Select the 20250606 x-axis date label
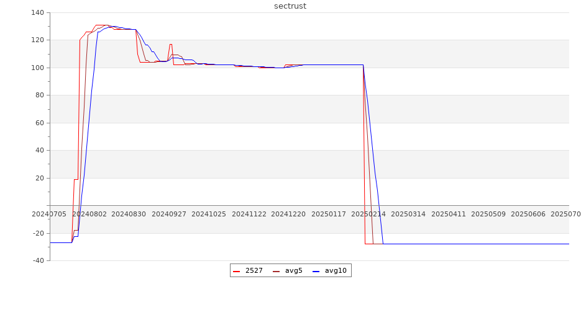 pyautogui.click(x=528, y=214)
